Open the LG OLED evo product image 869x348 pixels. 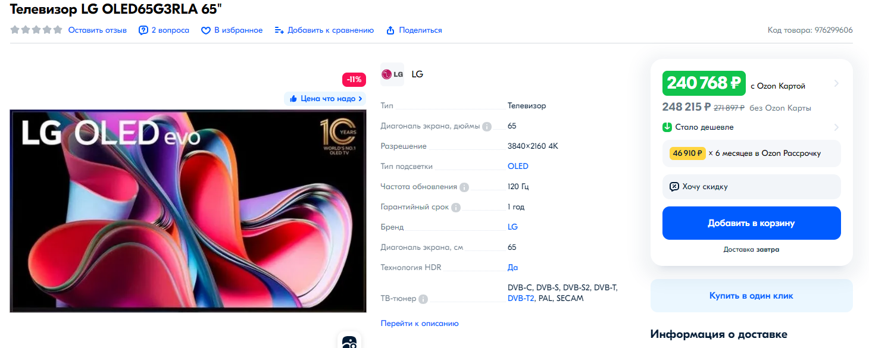tap(188, 211)
